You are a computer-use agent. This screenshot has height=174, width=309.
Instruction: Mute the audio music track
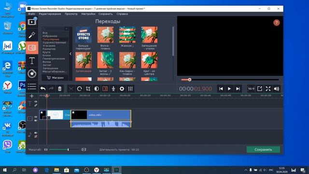(x=36, y=133)
